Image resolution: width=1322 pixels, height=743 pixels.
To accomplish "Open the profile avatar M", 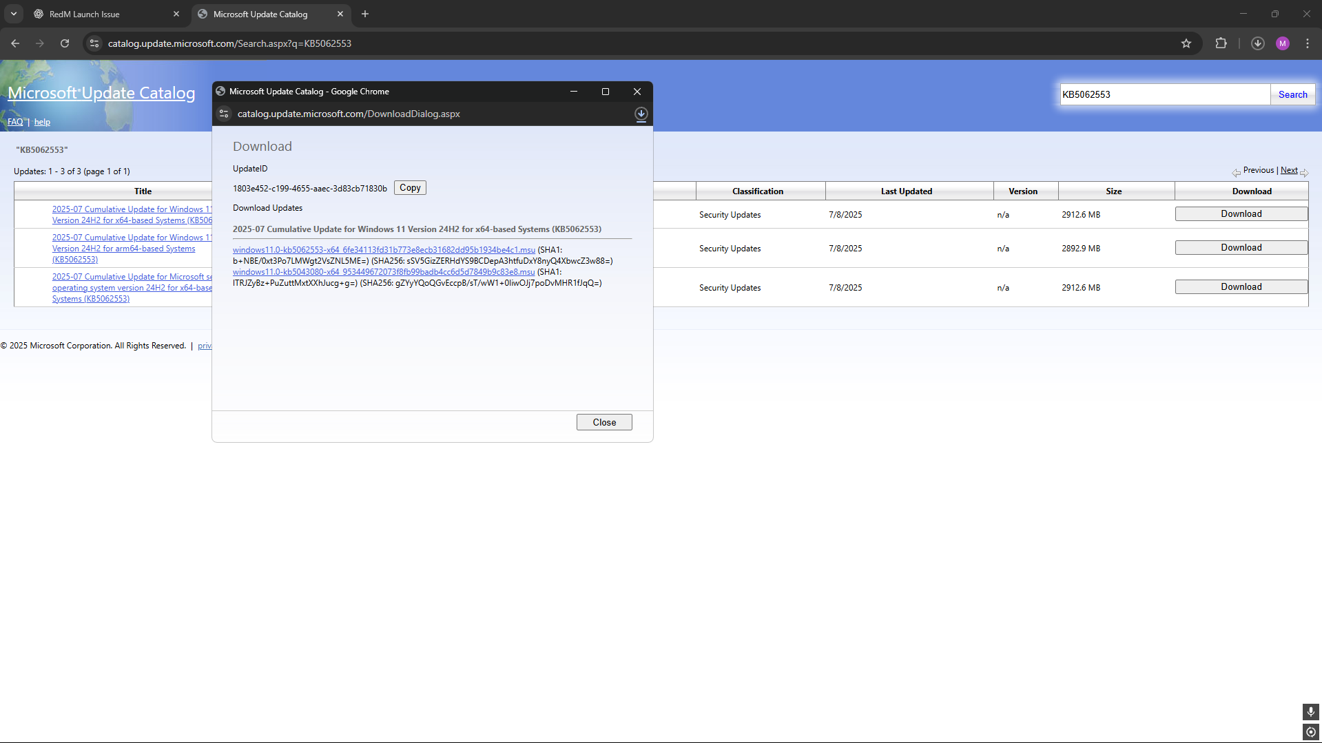I will click(x=1283, y=43).
